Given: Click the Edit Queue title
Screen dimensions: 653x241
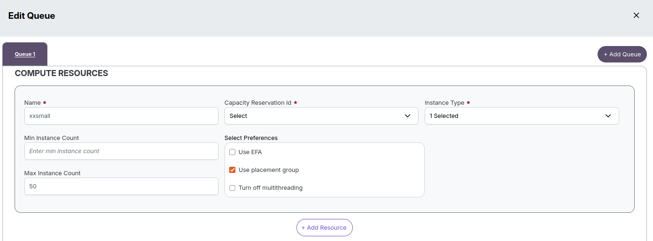Looking at the screenshot, I should pyautogui.click(x=31, y=16).
